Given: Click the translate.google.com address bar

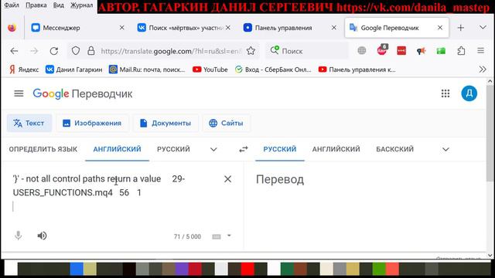Looking at the screenshot, I should (172, 51).
